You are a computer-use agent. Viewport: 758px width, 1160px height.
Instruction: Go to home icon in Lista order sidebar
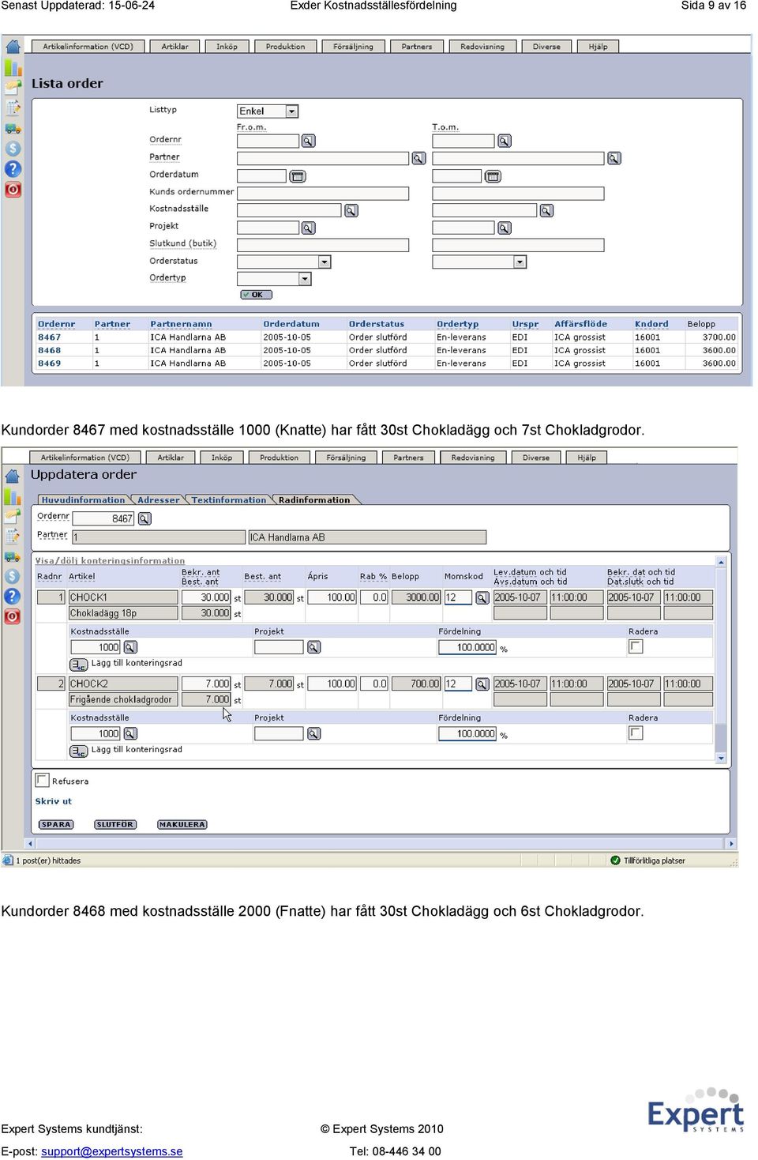13,47
